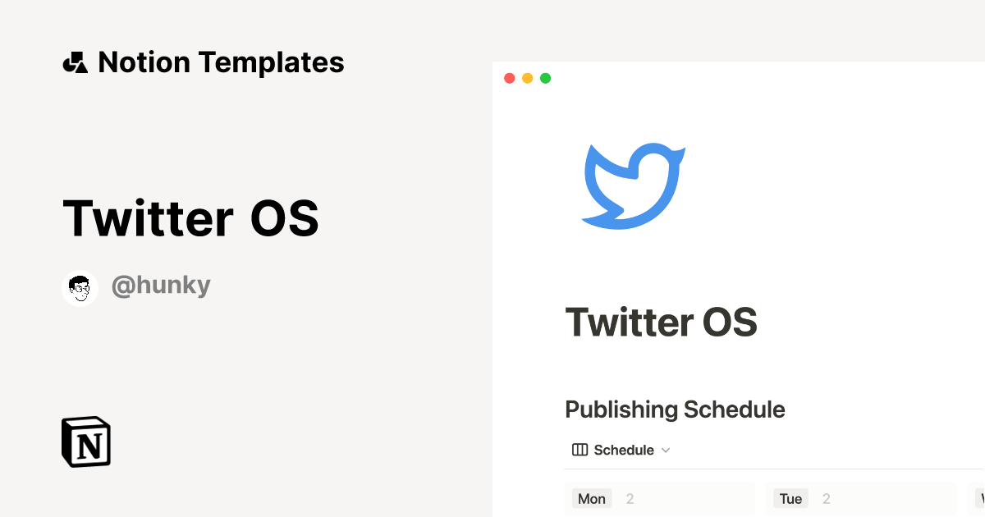985x517 pixels.
Task: Click the Notion Templates title text
Action: [x=222, y=62]
